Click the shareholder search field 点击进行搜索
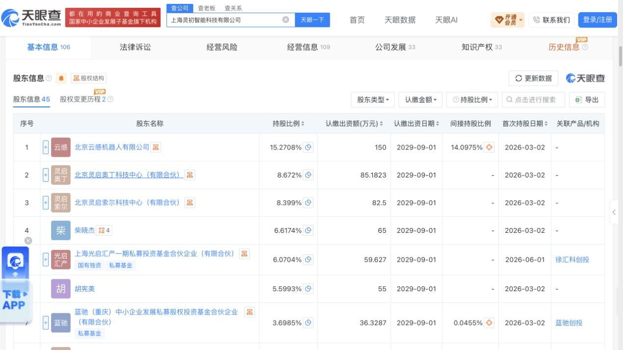623x350 pixels. coord(534,100)
